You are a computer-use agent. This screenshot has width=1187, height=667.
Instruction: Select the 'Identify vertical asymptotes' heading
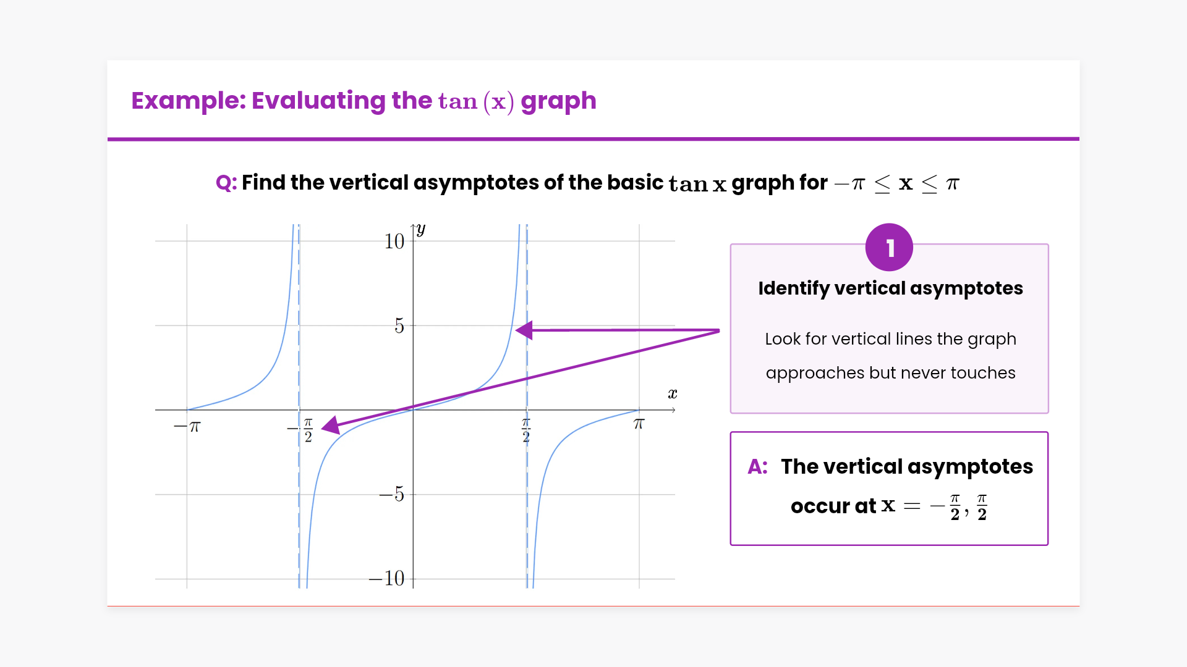coord(890,288)
